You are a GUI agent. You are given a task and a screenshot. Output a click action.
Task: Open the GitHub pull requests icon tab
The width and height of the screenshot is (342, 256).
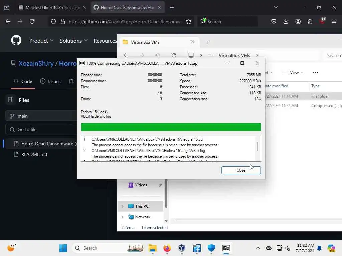[x=71, y=81]
